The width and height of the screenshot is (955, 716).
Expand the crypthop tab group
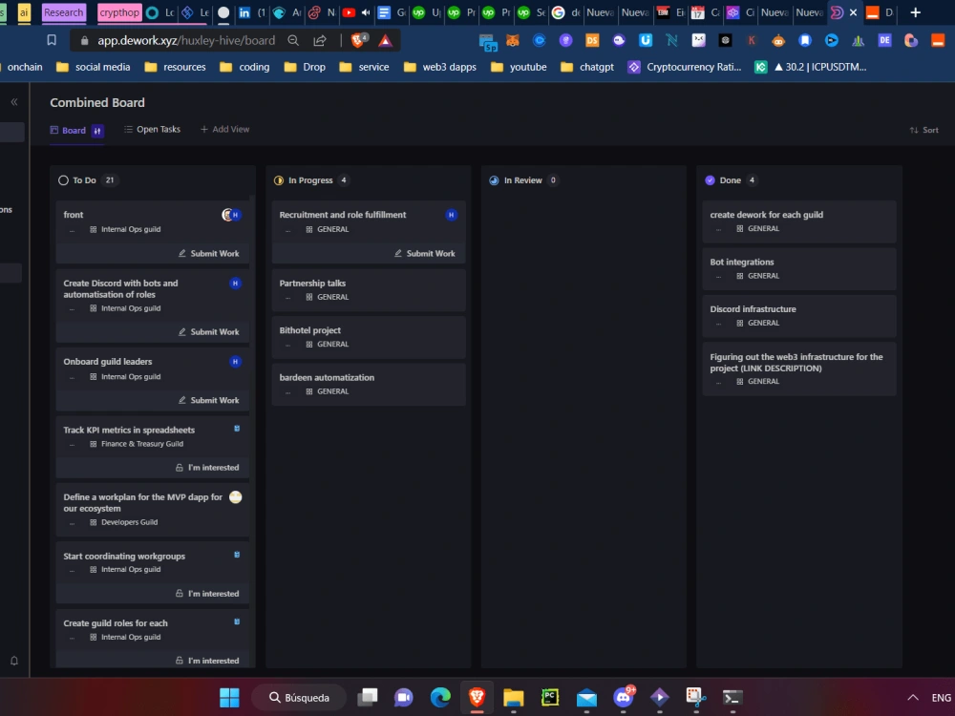tap(118, 12)
